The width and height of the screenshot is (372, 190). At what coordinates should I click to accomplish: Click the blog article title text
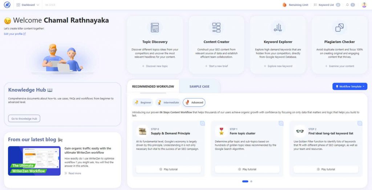point(88,150)
